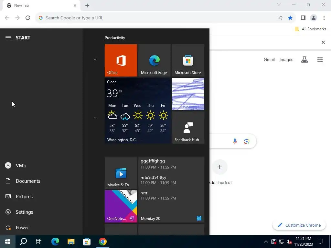Open taskbar Search
Image resolution: width=331 pixels, height=248 pixels.
pos(23,242)
